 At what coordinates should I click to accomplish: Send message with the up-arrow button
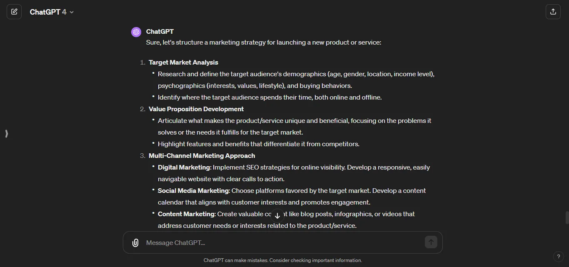(x=431, y=242)
